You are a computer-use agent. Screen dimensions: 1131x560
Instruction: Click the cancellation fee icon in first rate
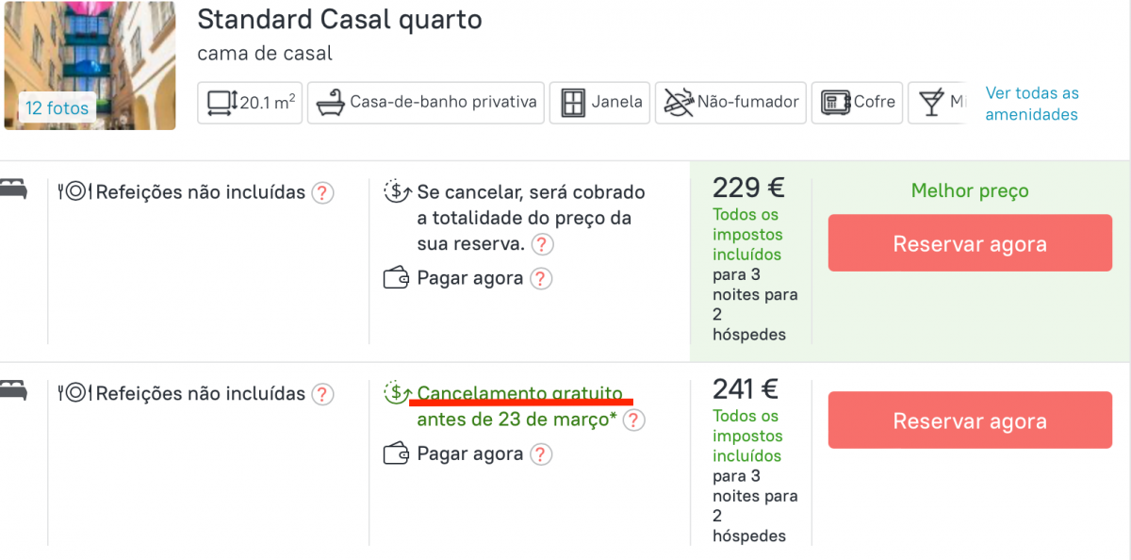pos(397,192)
